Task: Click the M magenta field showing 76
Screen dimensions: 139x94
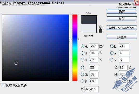Action: (123, 74)
